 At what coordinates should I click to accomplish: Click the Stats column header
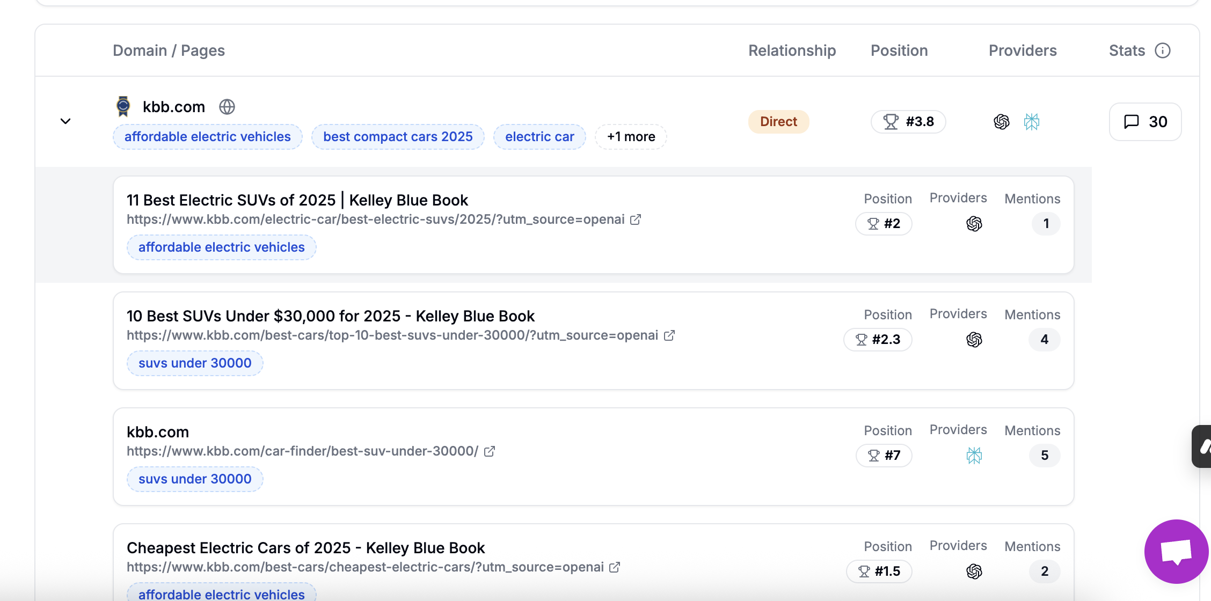pos(1127,50)
